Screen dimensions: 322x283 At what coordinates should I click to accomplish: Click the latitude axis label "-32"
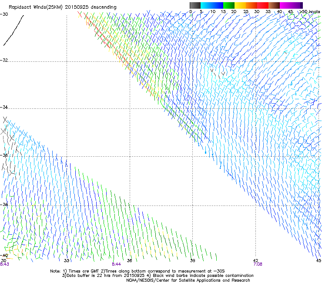[4, 60]
